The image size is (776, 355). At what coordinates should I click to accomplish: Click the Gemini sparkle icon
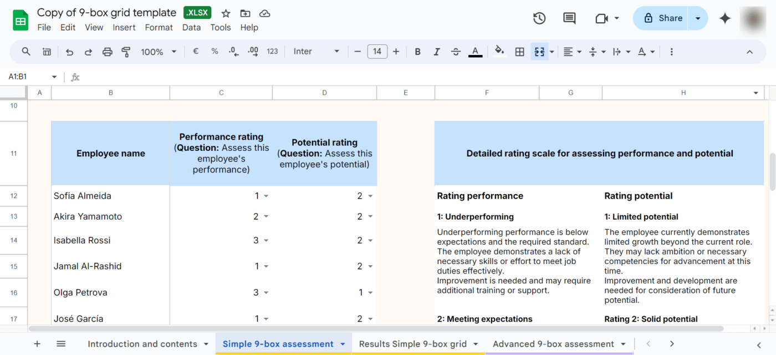[724, 18]
